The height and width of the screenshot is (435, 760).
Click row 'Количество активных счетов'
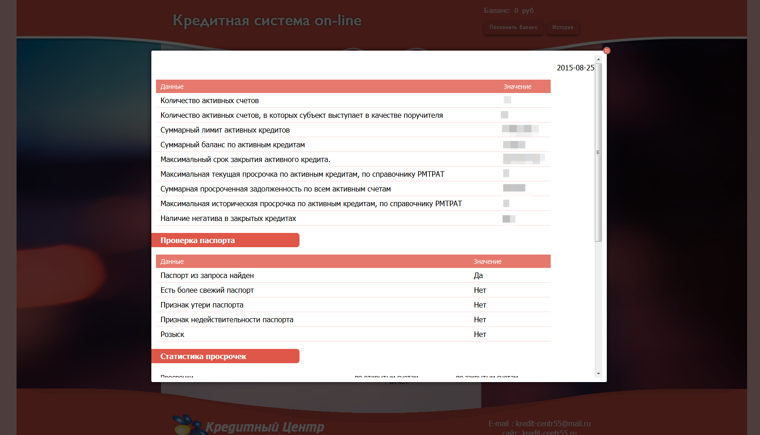click(353, 100)
